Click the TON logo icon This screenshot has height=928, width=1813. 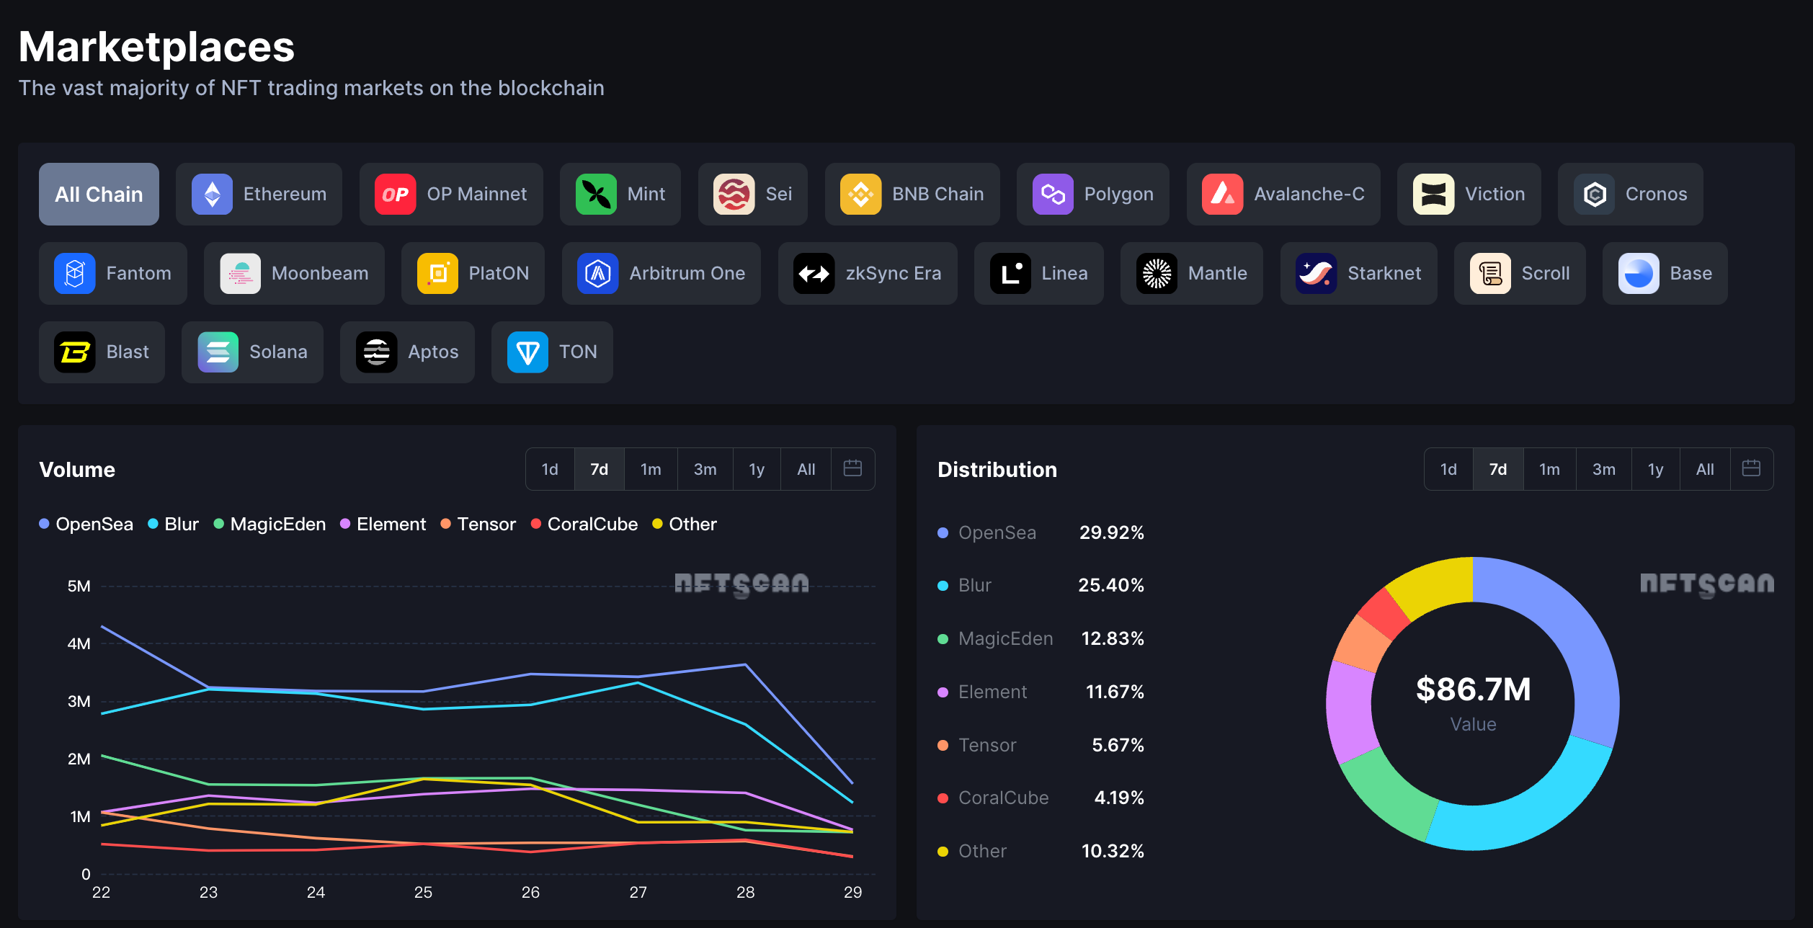(527, 352)
